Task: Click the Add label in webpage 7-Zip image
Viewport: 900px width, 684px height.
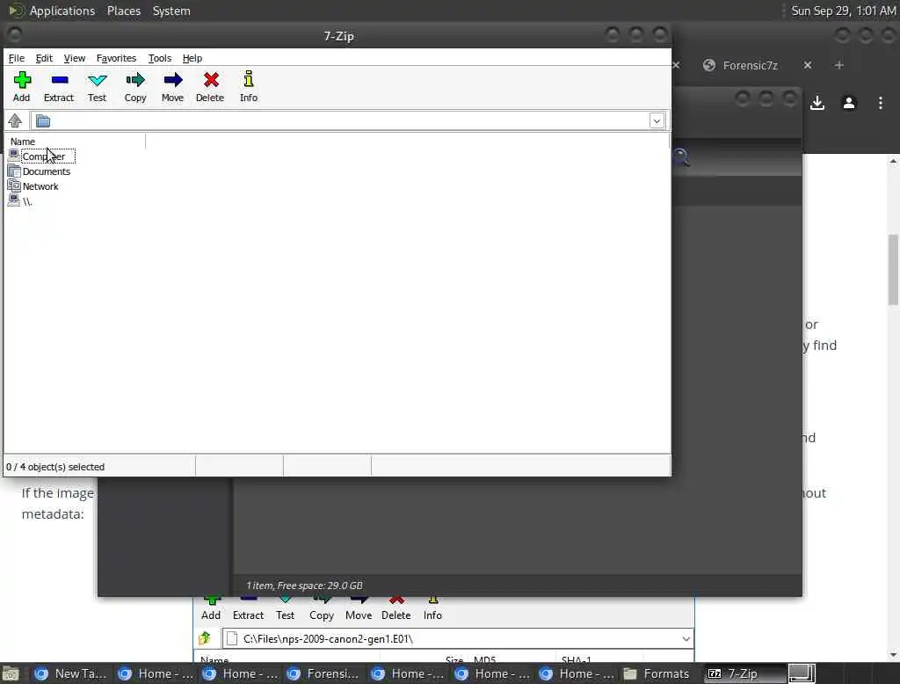Action: click(211, 615)
